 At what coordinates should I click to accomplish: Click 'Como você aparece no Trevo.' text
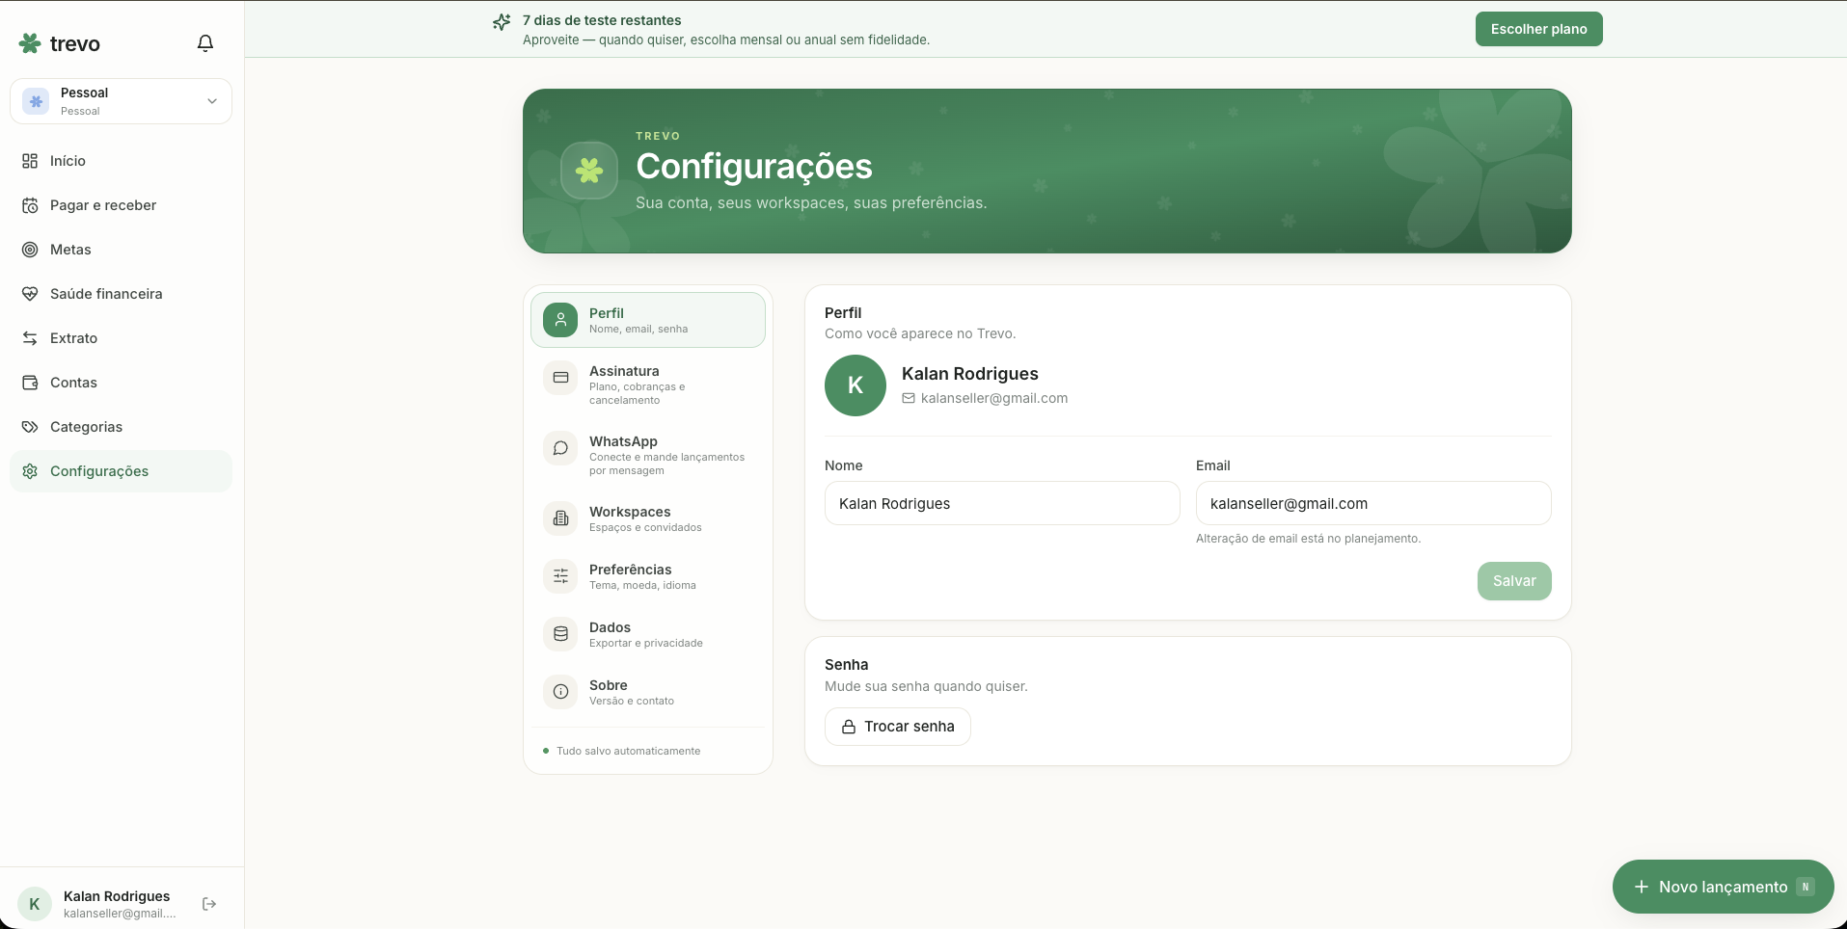[920, 333]
